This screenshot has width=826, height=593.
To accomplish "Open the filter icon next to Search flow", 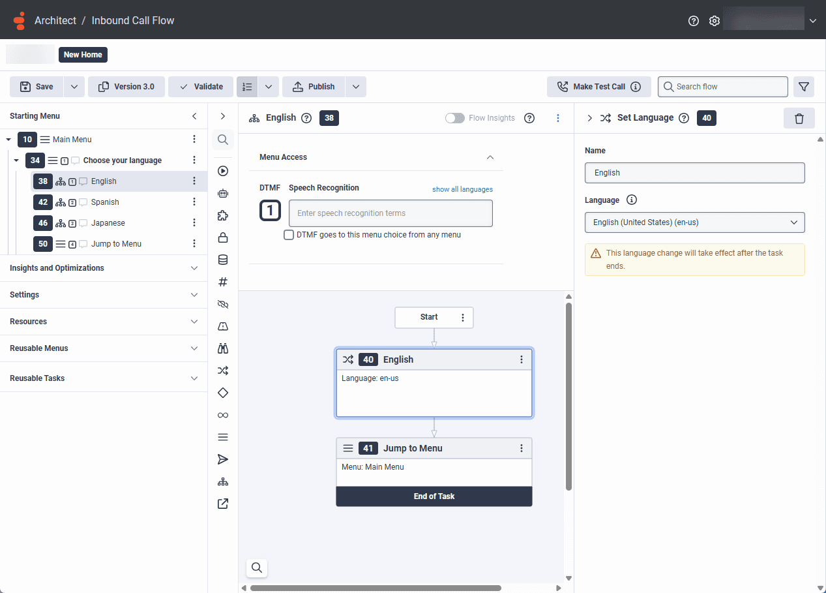I will [804, 87].
